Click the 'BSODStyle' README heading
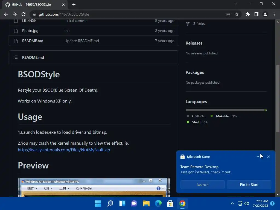This screenshot has height=210, width=280. (x=39, y=74)
